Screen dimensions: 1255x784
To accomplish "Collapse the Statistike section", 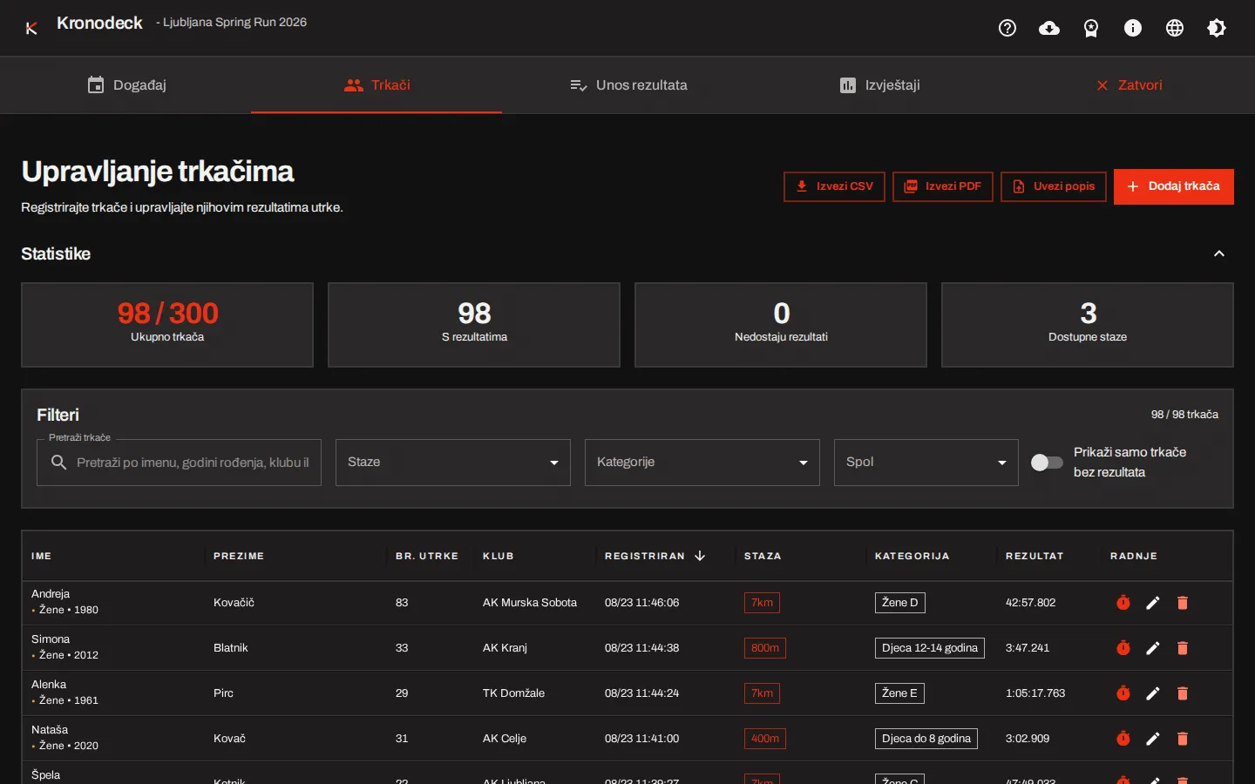I will (x=1219, y=253).
